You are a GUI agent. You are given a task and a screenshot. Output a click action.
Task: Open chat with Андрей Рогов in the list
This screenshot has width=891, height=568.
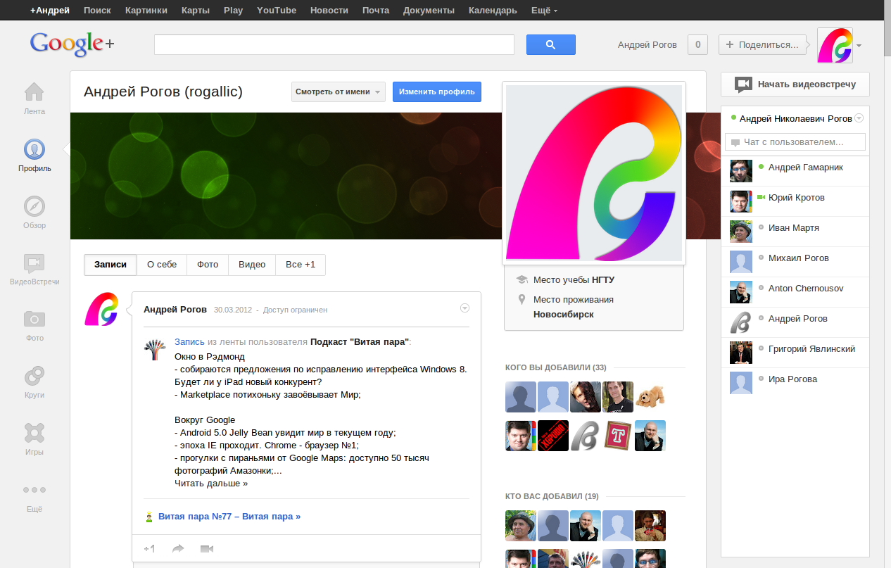click(x=795, y=322)
